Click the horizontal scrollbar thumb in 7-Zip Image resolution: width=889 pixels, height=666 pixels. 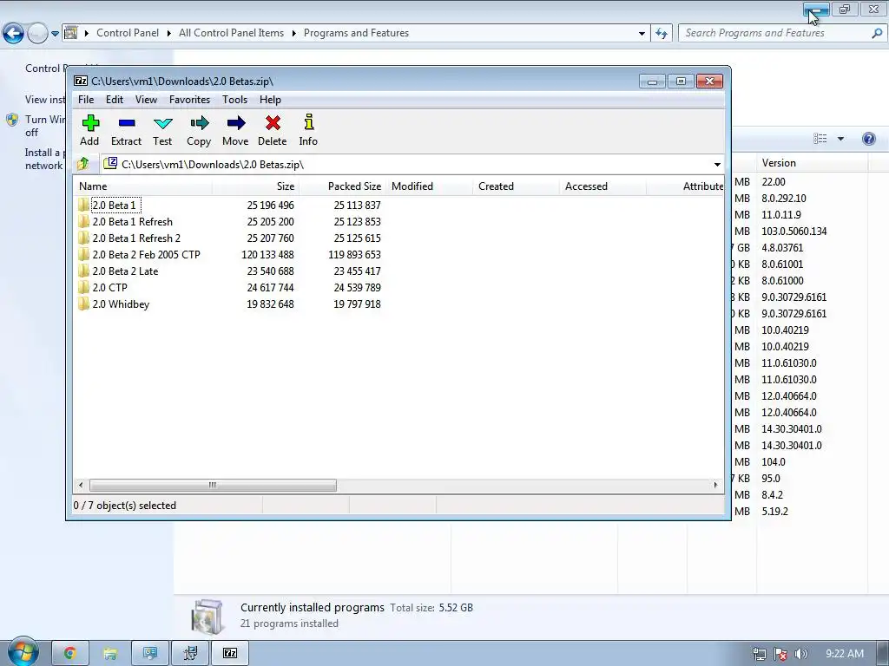[213, 485]
